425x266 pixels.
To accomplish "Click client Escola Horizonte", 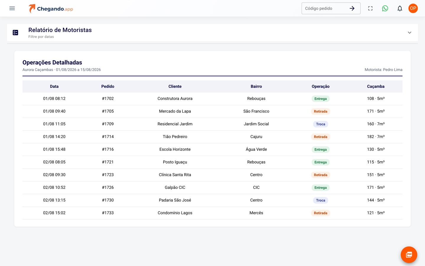I will click(175, 149).
